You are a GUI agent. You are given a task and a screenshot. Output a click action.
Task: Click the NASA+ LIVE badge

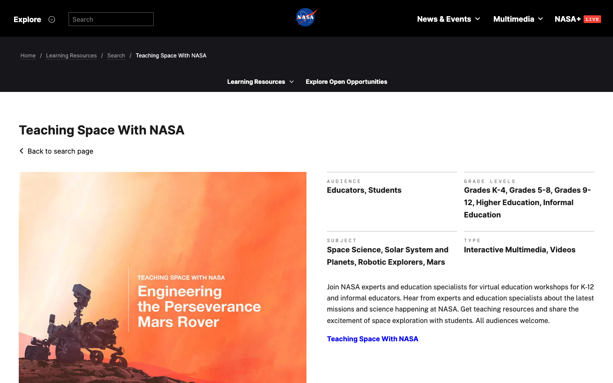click(x=592, y=19)
